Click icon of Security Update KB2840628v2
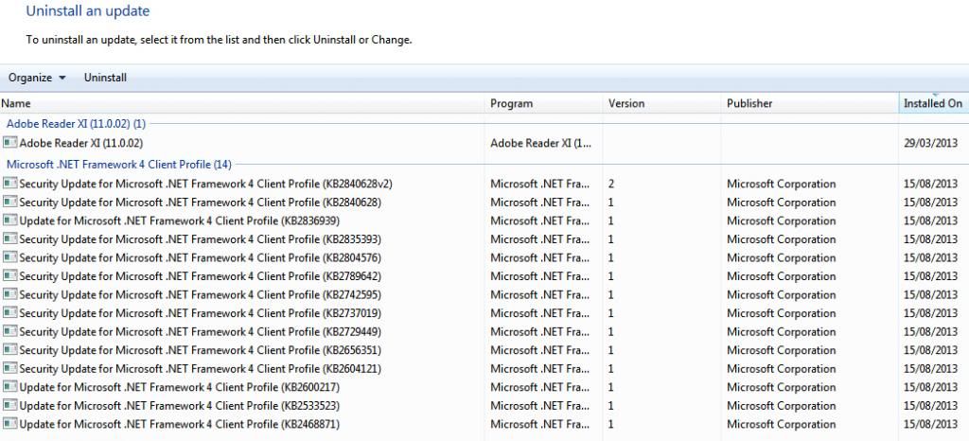The width and height of the screenshot is (969, 441). [9, 184]
